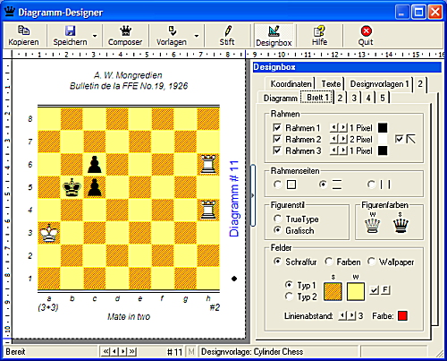Choose the Wallpaper option for Felder
This screenshot has width=447, height=361.
click(x=371, y=262)
